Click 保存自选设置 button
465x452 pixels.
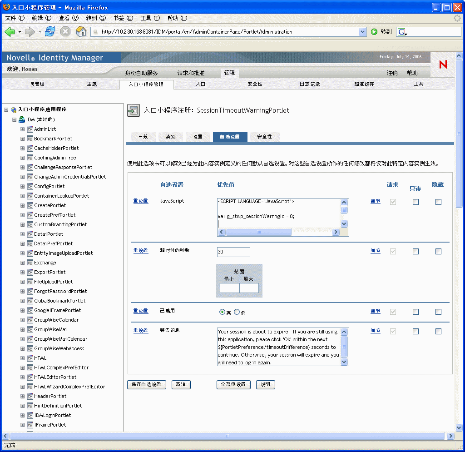pos(147,384)
